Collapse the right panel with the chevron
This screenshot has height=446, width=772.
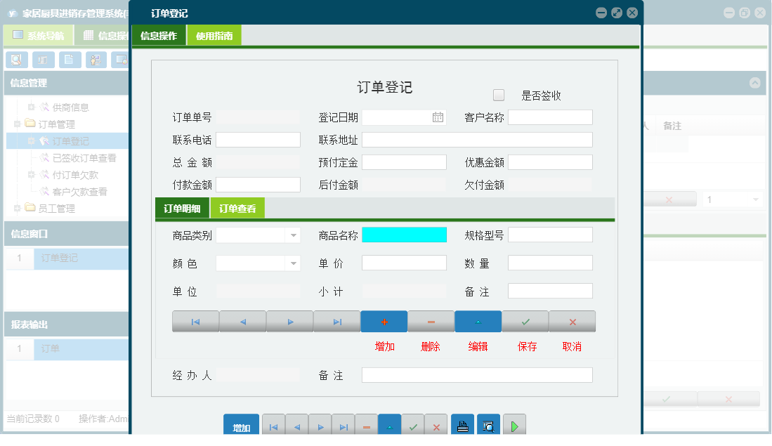[755, 83]
